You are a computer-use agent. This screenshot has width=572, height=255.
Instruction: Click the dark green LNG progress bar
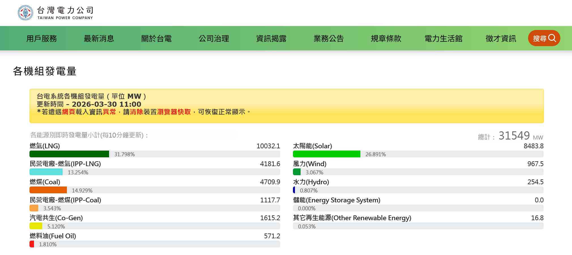[69, 154]
